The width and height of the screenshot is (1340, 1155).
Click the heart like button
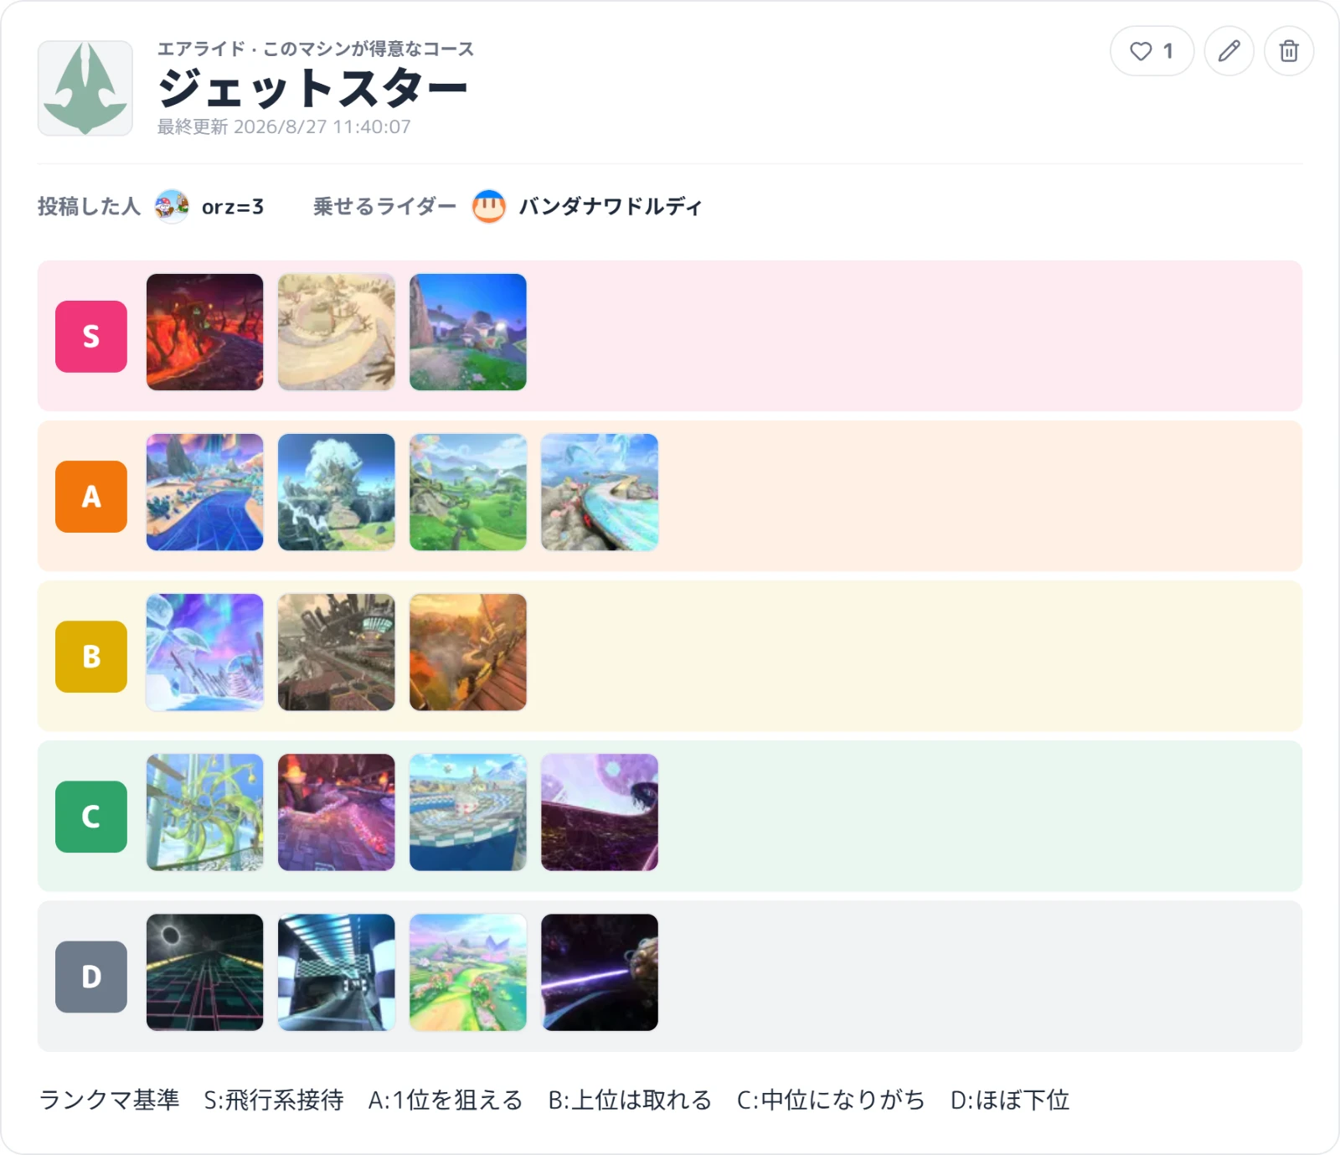pyautogui.click(x=1152, y=51)
